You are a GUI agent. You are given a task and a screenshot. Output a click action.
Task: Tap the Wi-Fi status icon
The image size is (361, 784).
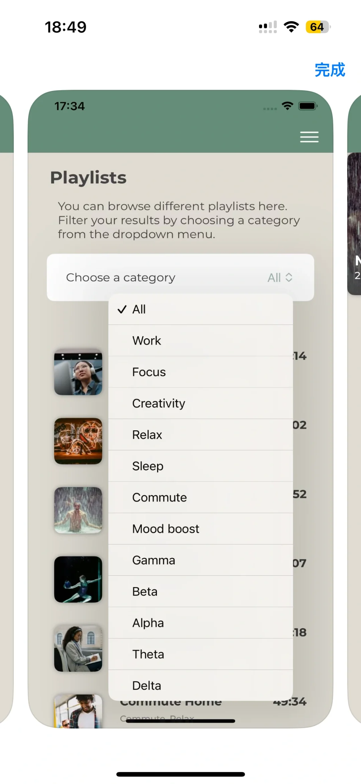tap(291, 27)
